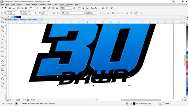Select the Parallel Dimension tool

(x=2, y=61)
